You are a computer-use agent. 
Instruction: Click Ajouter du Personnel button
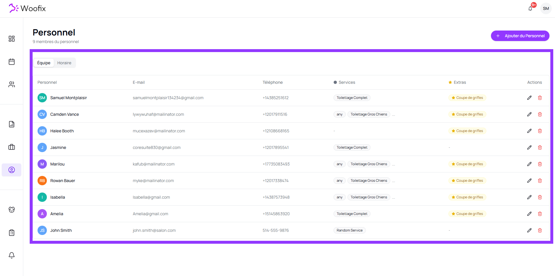520,36
